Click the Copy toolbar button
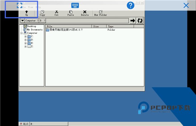 [x=42, y=13]
